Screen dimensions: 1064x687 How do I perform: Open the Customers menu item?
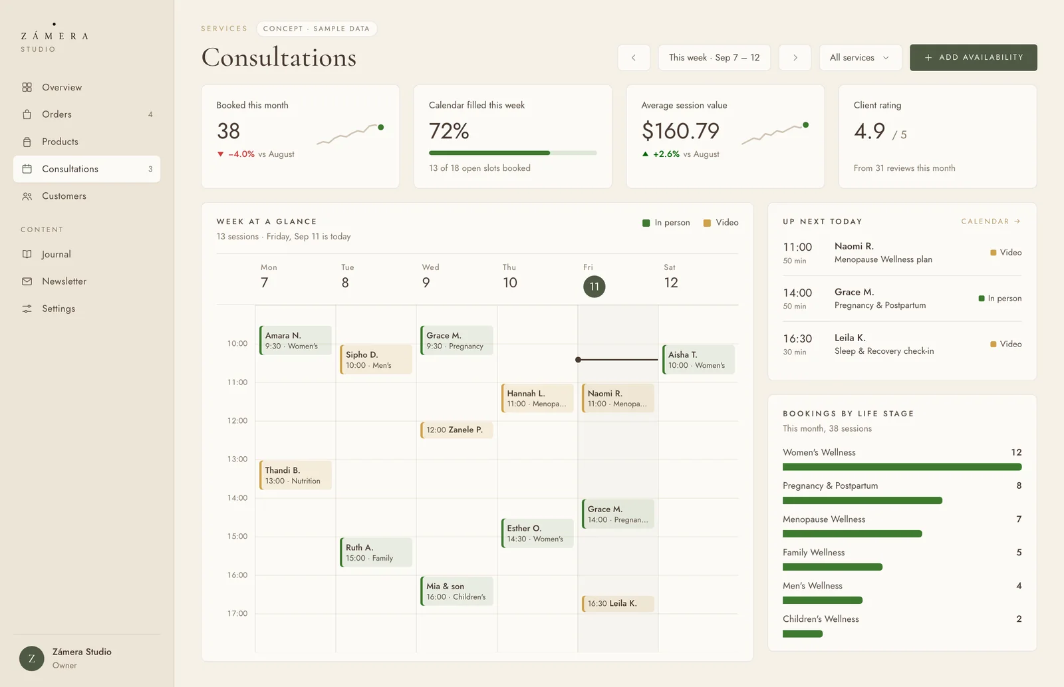pos(86,196)
